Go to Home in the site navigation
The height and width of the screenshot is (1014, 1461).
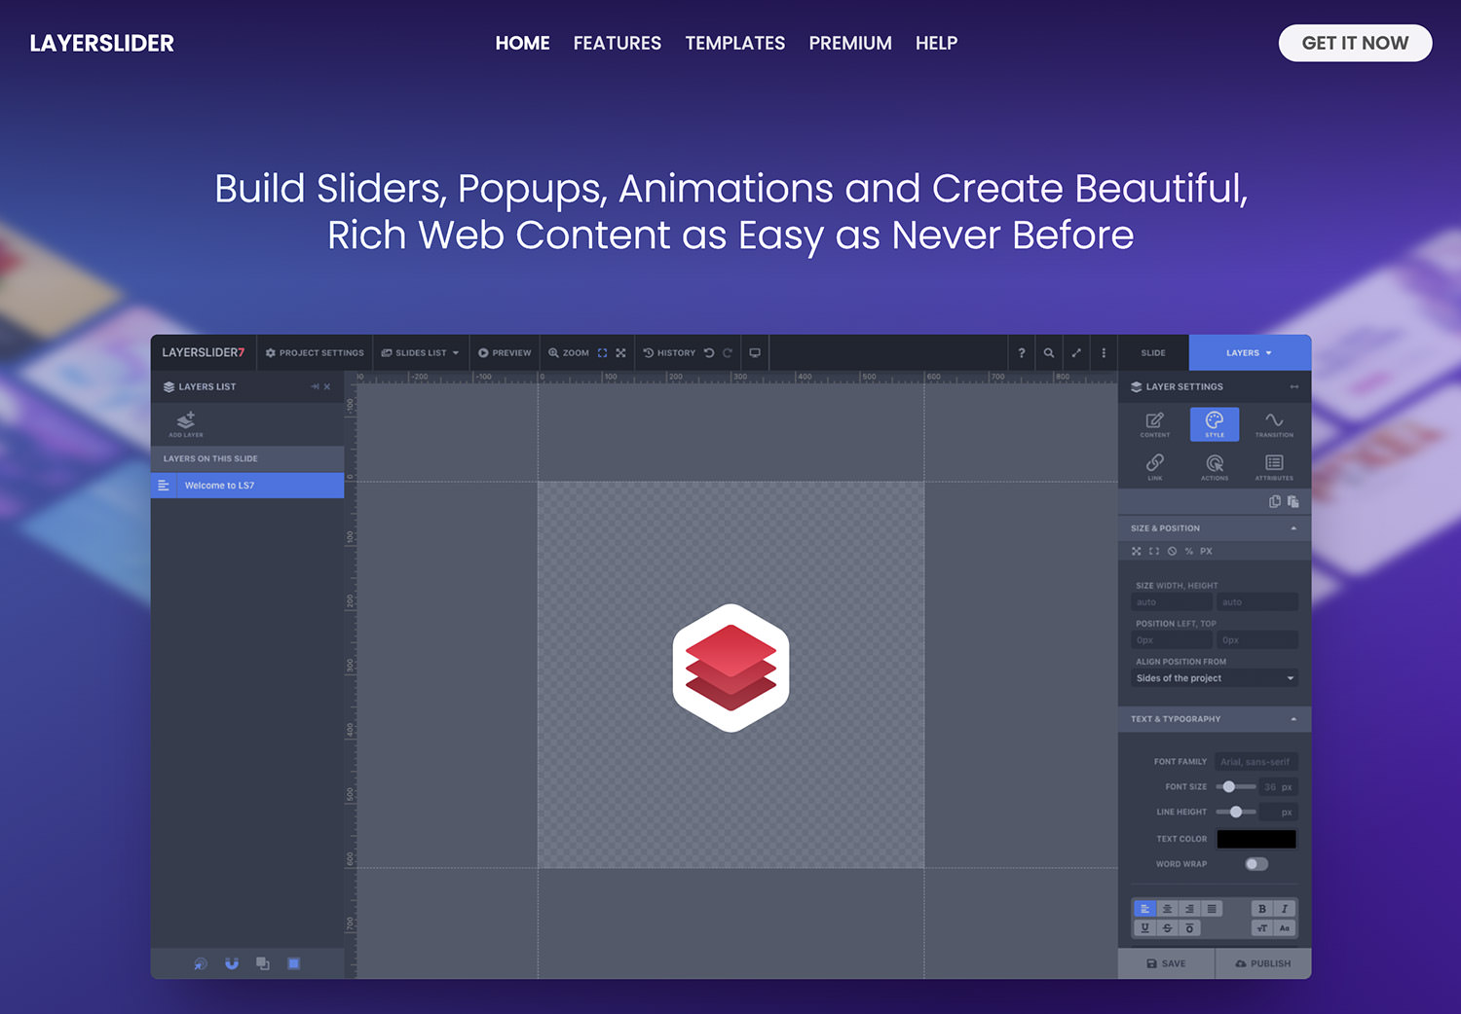pyautogui.click(x=523, y=43)
